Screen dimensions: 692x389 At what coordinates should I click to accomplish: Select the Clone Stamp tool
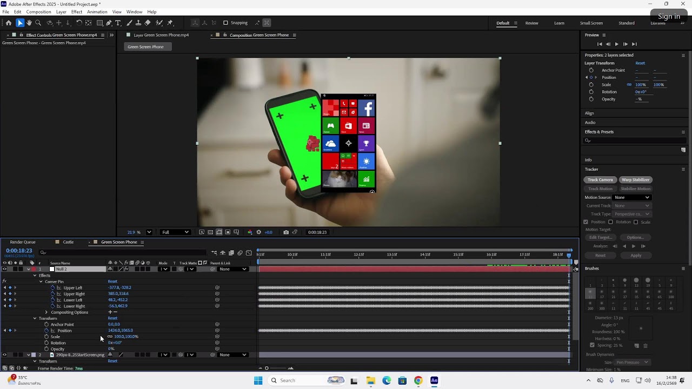pyautogui.click(x=138, y=23)
